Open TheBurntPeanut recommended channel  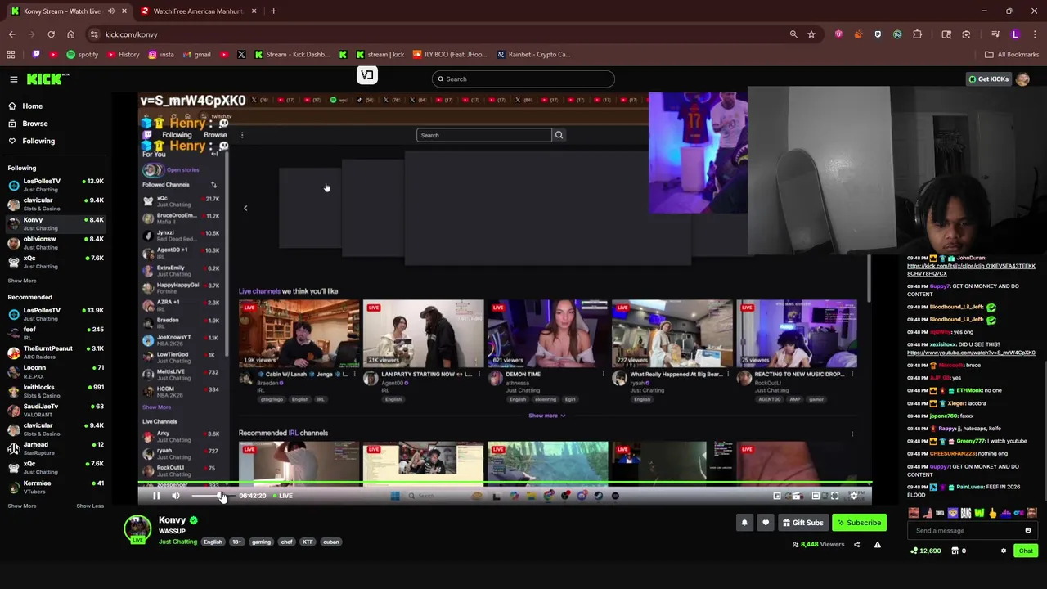pyautogui.click(x=56, y=353)
